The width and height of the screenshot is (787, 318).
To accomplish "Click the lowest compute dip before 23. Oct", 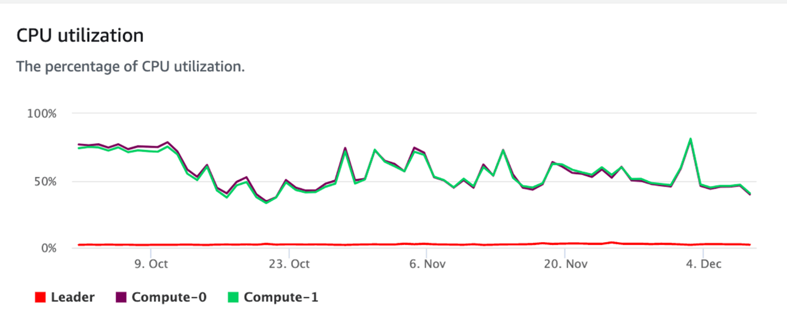I will coord(267,202).
